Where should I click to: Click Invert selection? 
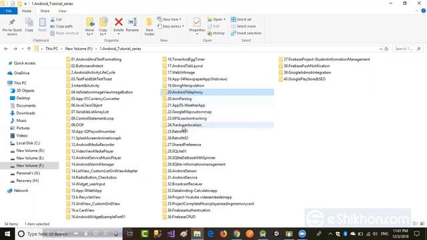point(246,33)
